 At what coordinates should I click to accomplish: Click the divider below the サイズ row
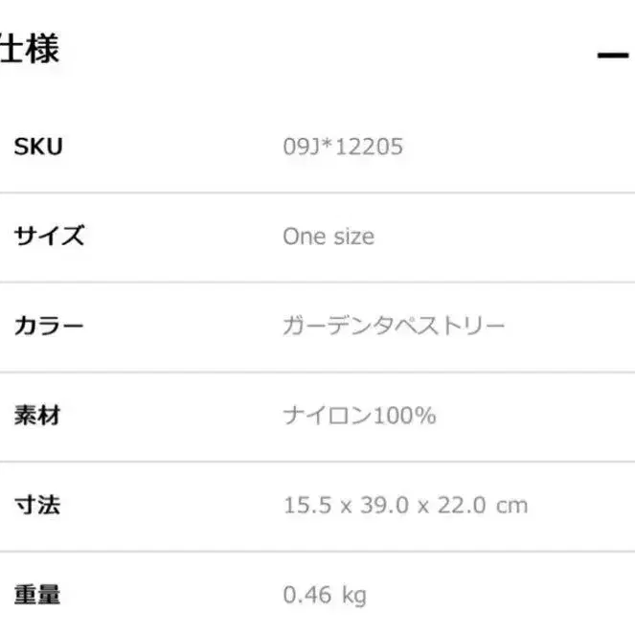(318, 282)
